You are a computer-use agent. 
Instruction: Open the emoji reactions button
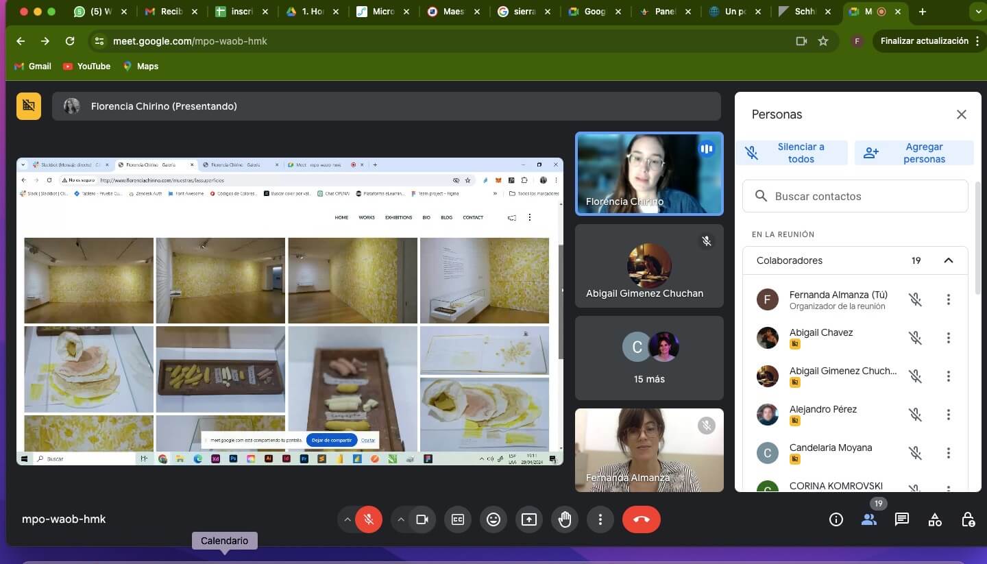pos(493,519)
